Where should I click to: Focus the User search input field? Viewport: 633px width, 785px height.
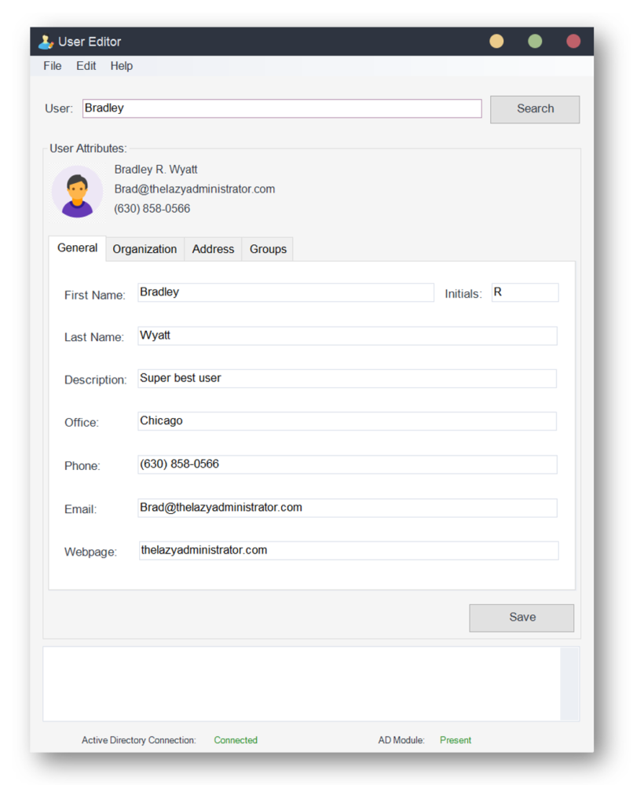[282, 108]
